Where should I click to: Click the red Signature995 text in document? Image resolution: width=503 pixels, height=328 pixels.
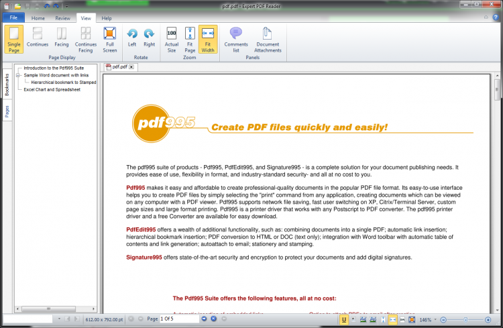point(144,258)
